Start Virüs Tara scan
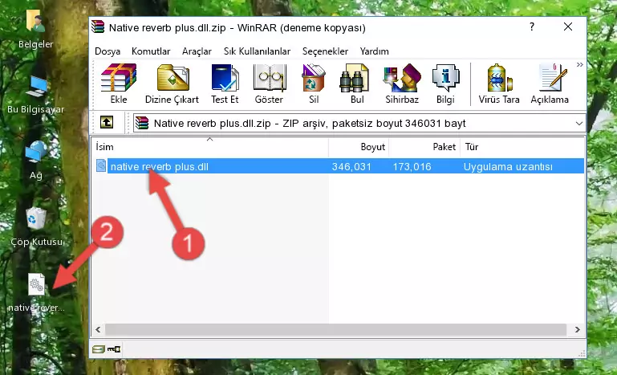Viewport: 617px width, 375px height. click(499, 84)
